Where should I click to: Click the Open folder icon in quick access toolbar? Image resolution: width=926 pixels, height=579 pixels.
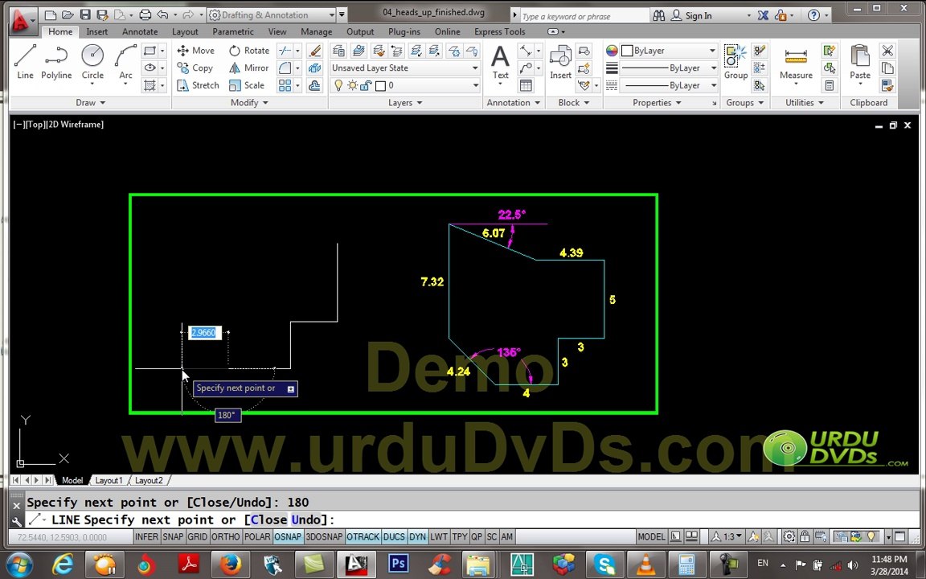point(68,14)
